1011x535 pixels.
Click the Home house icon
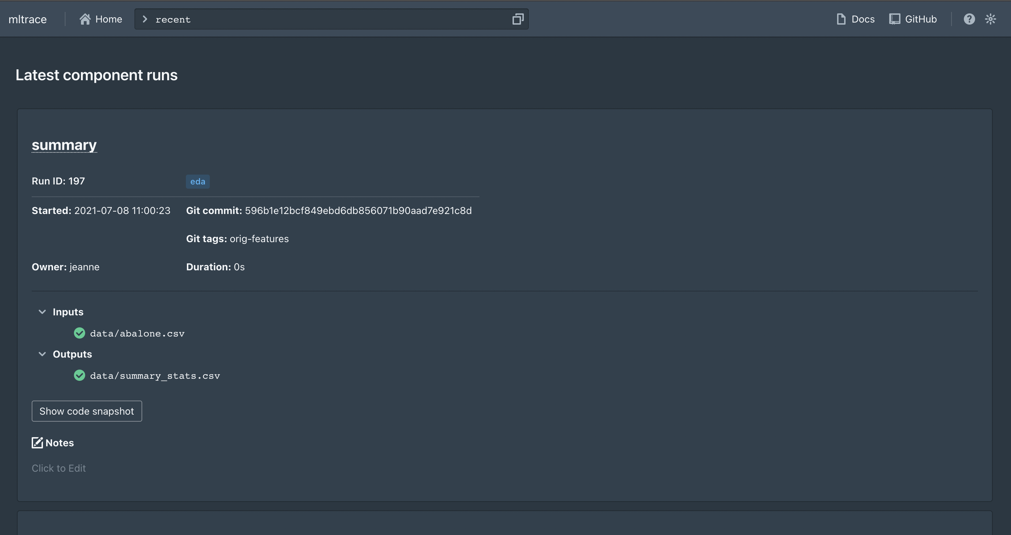(85, 19)
